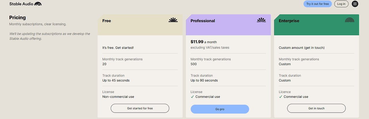369x119 pixels.
Task: Click the Stable Audio logo
Action: [x=25, y=4]
